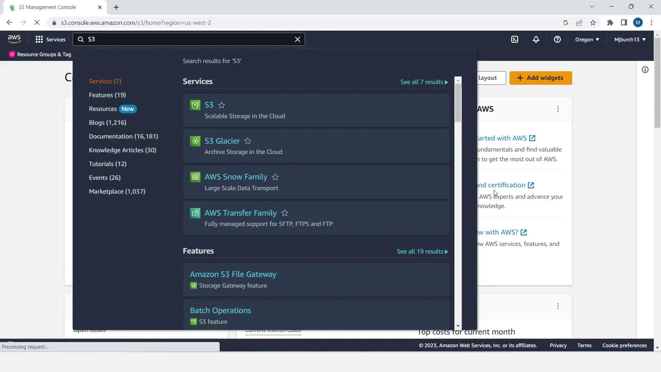Click the search results vertical scrollbar
The image size is (661, 372).
[458, 103]
